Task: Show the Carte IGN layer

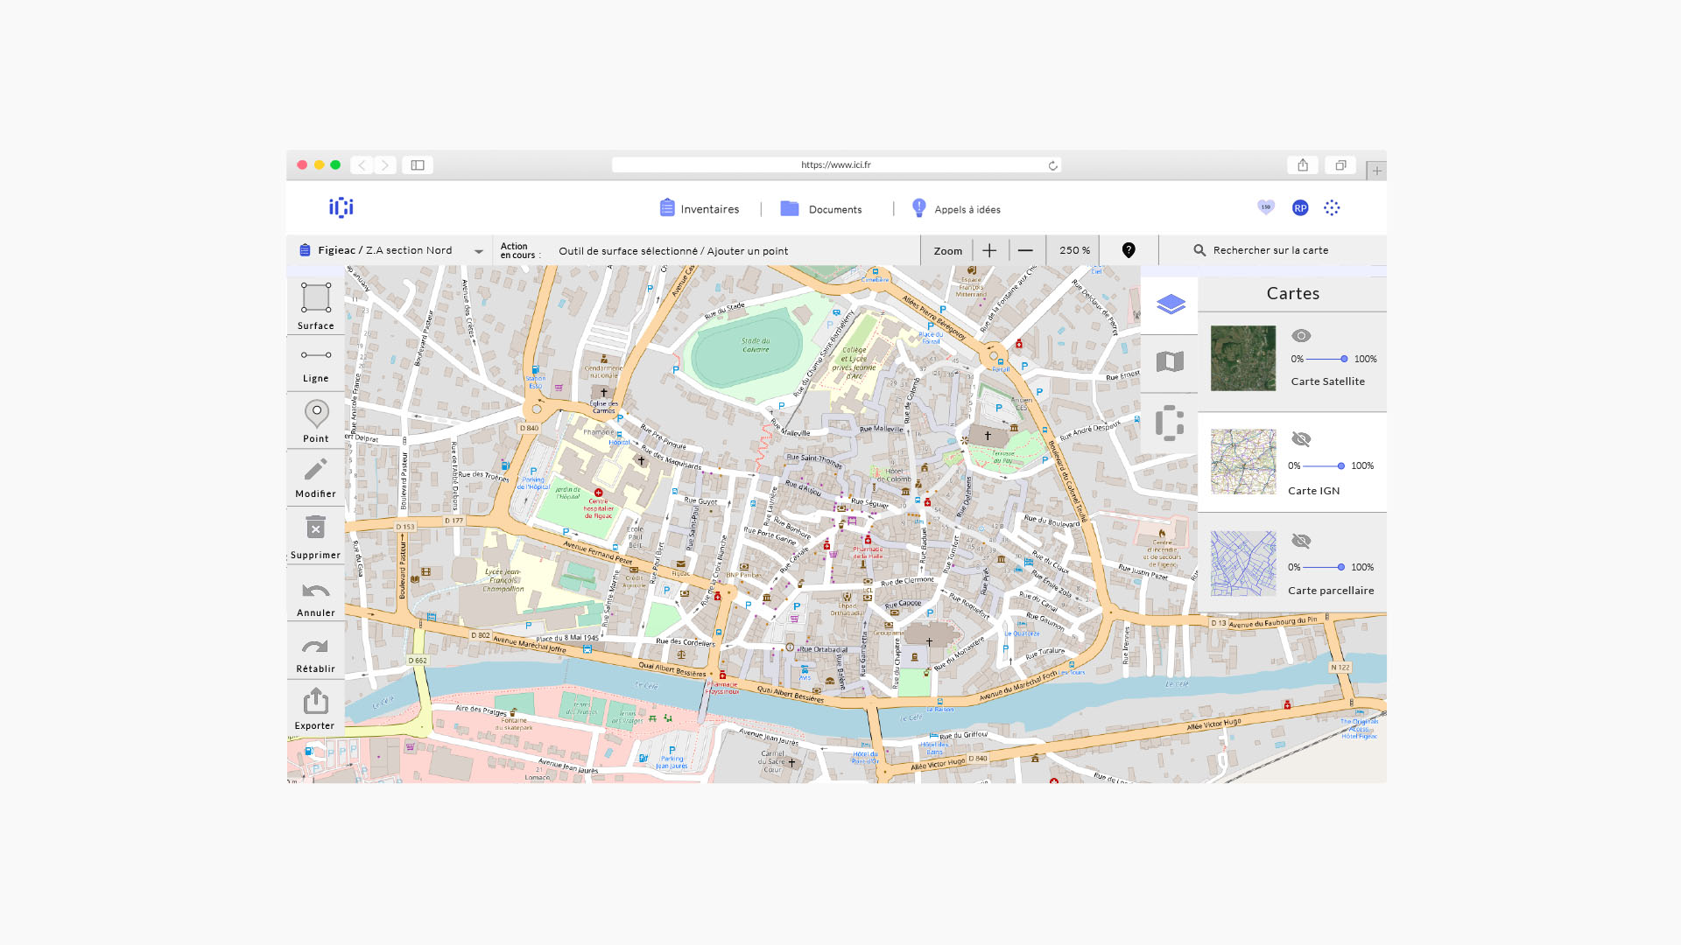Action: point(1301,439)
